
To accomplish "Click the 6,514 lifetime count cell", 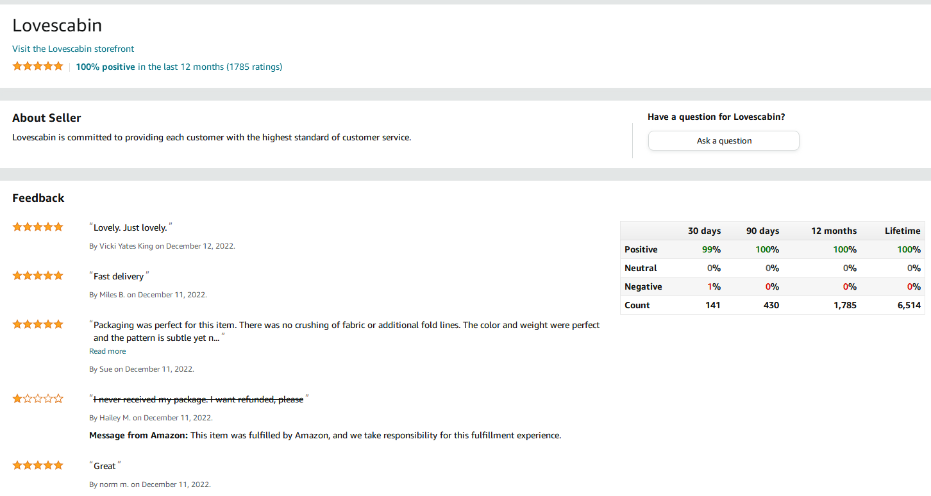I will [x=909, y=305].
